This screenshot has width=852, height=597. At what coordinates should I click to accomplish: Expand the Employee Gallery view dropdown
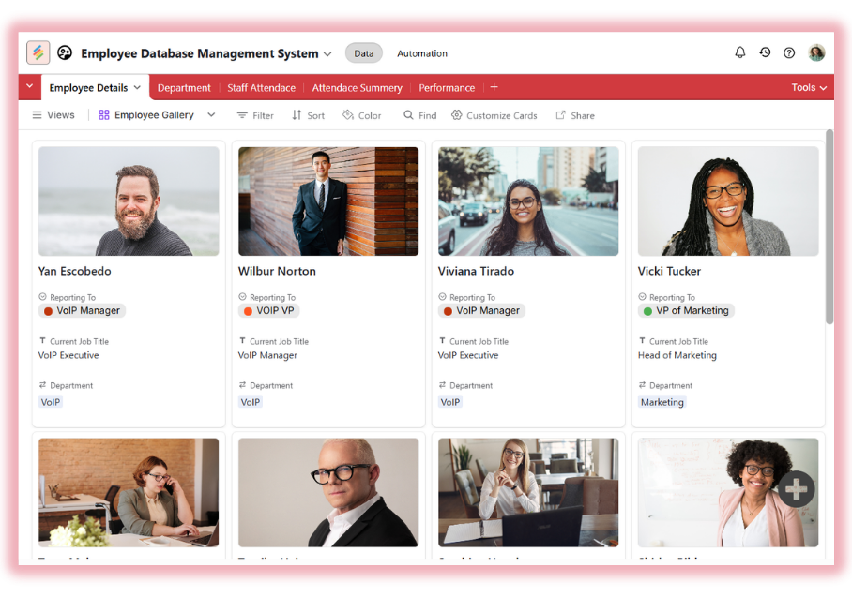[x=211, y=115]
